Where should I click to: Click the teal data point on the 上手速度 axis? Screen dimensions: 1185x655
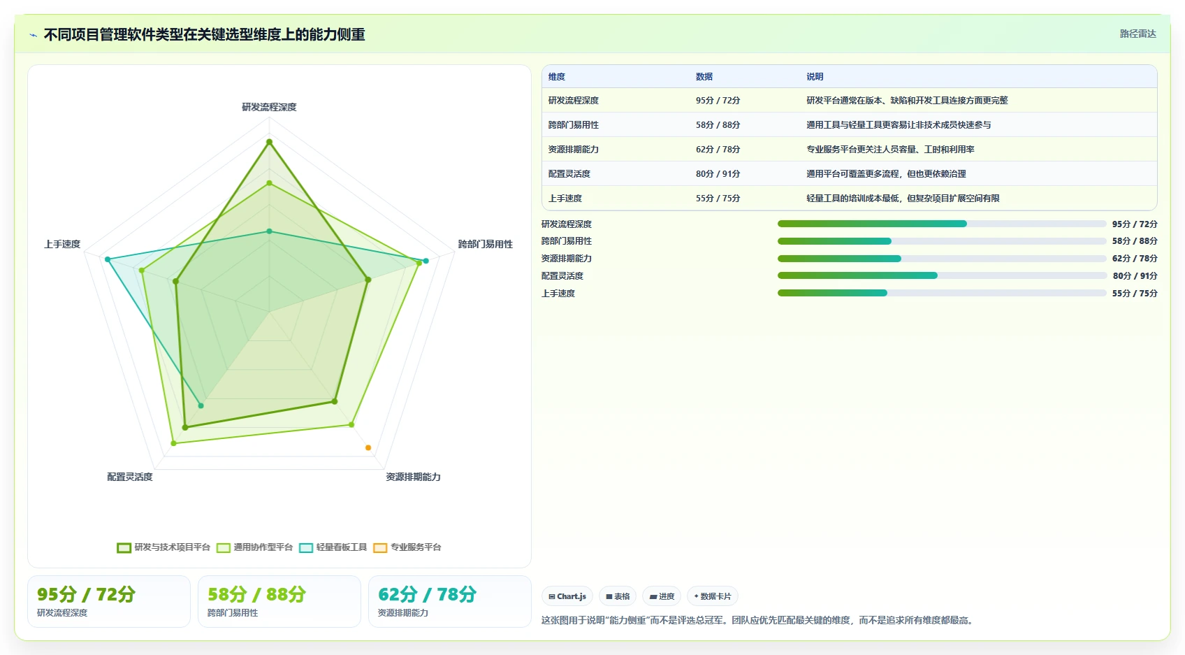[x=108, y=259]
